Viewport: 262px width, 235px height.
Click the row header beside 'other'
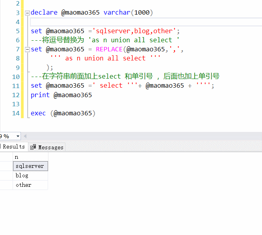[x=6, y=185]
